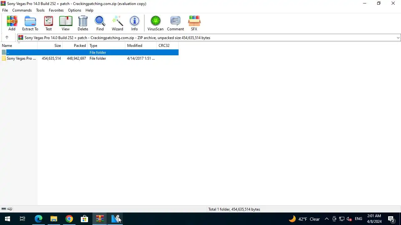401x225 pixels.
Task: Click the muted volume tray icon
Action: (x=349, y=219)
